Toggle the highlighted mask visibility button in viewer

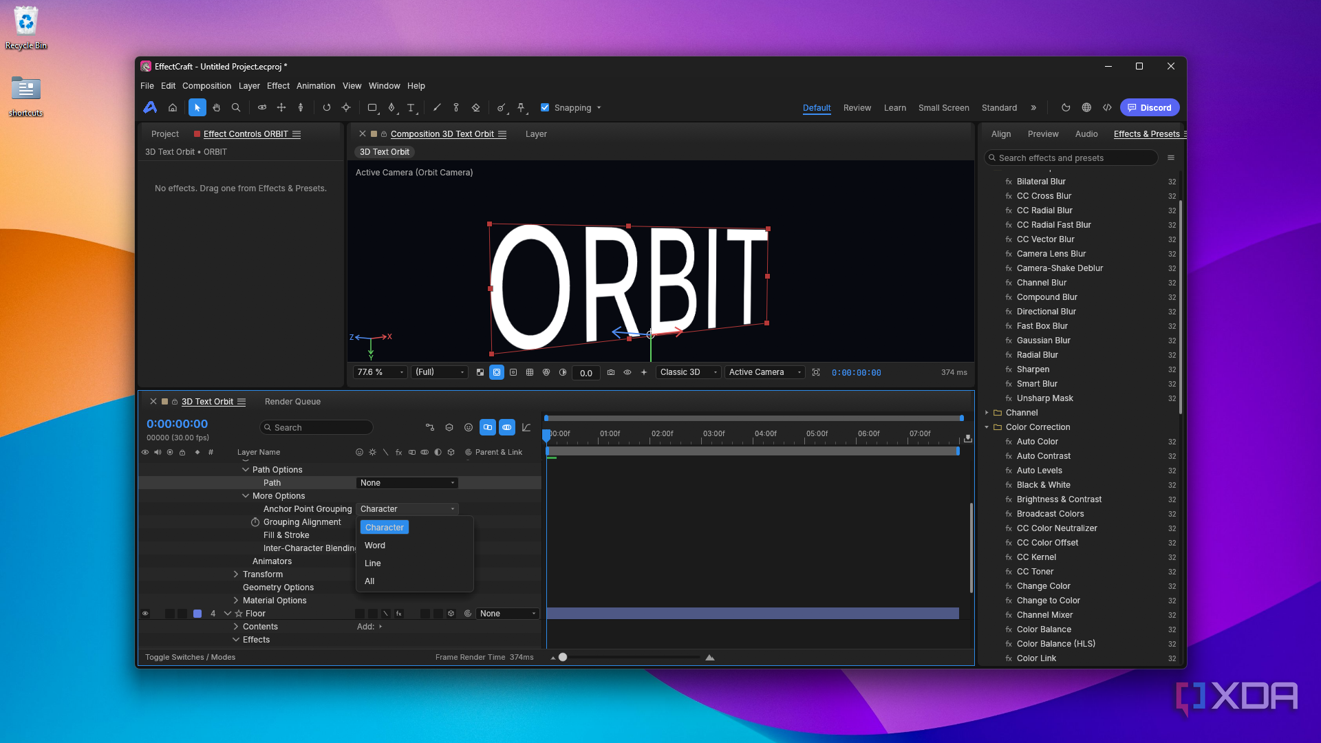pos(497,372)
